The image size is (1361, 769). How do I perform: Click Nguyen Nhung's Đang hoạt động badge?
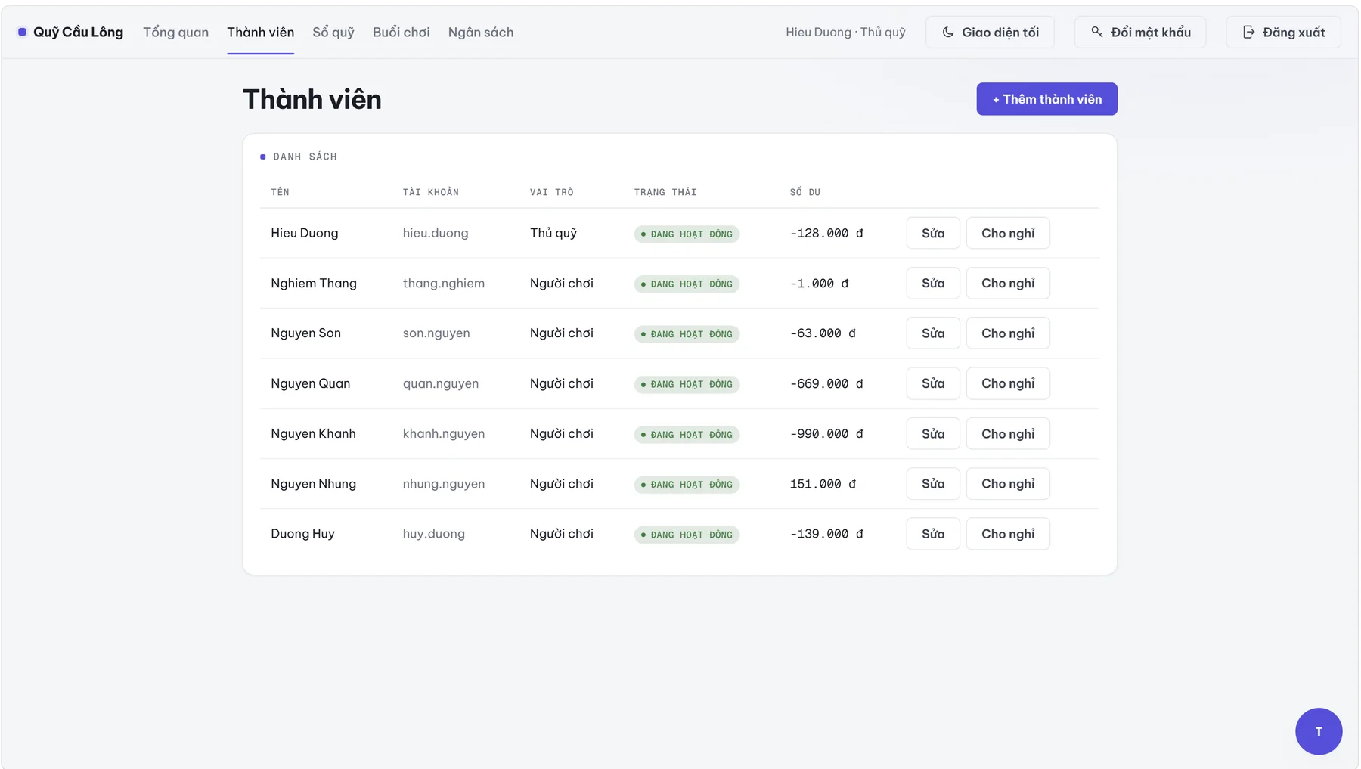(687, 485)
